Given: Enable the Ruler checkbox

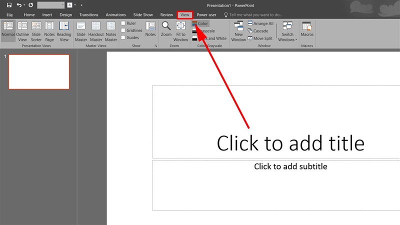Looking at the screenshot, I should click(x=123, y=23).
